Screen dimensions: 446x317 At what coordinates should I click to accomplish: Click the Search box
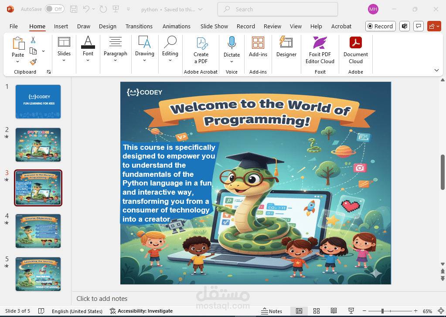point(278,9)
